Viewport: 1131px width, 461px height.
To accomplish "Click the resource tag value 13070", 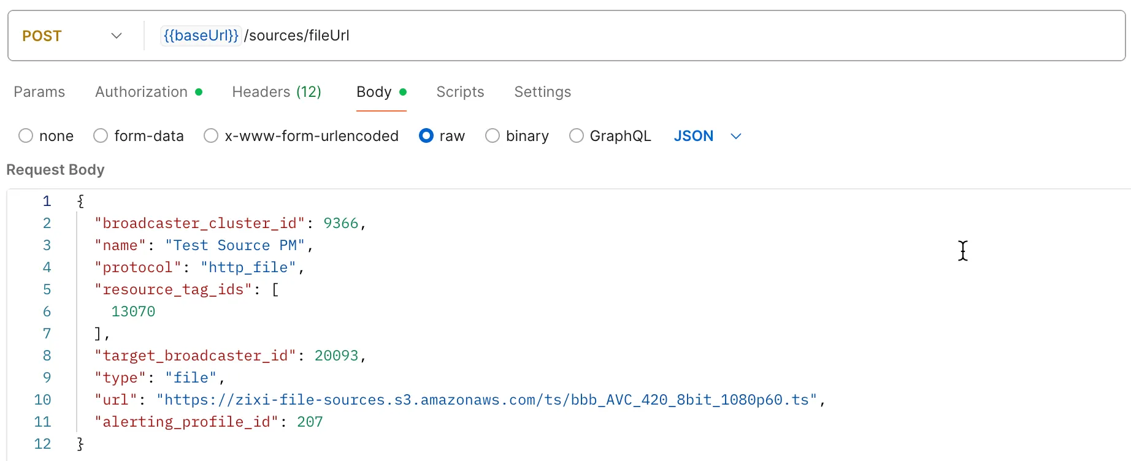I will coord(133,311).
